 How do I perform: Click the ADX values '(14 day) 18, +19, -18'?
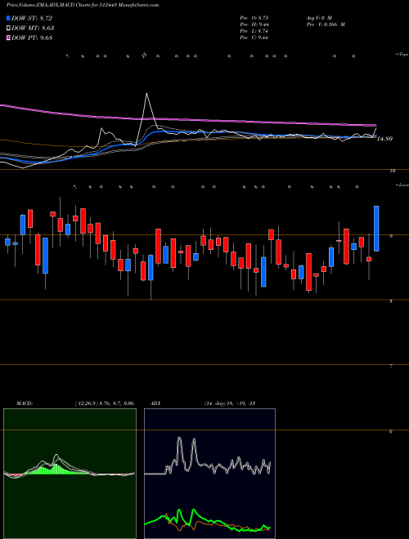(x=229, y=403)
